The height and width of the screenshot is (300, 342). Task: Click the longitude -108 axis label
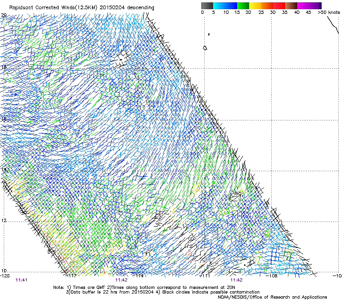coord(272,276)
